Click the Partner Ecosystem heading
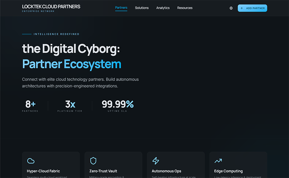This screenshot has width=289, height=178. [x=72, y=64]
